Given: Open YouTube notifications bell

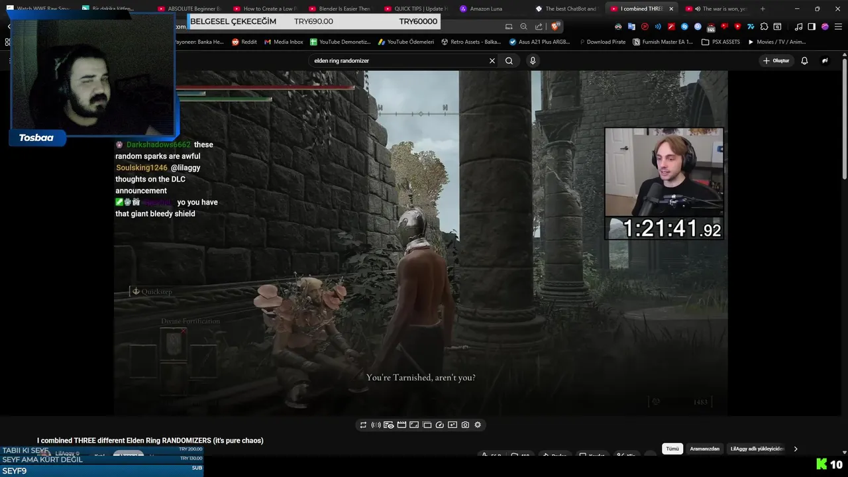Looking at the screenshot, I should click(804, 60).
